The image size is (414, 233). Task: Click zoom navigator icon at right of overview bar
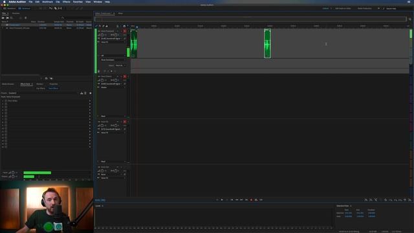pos(410,19)
